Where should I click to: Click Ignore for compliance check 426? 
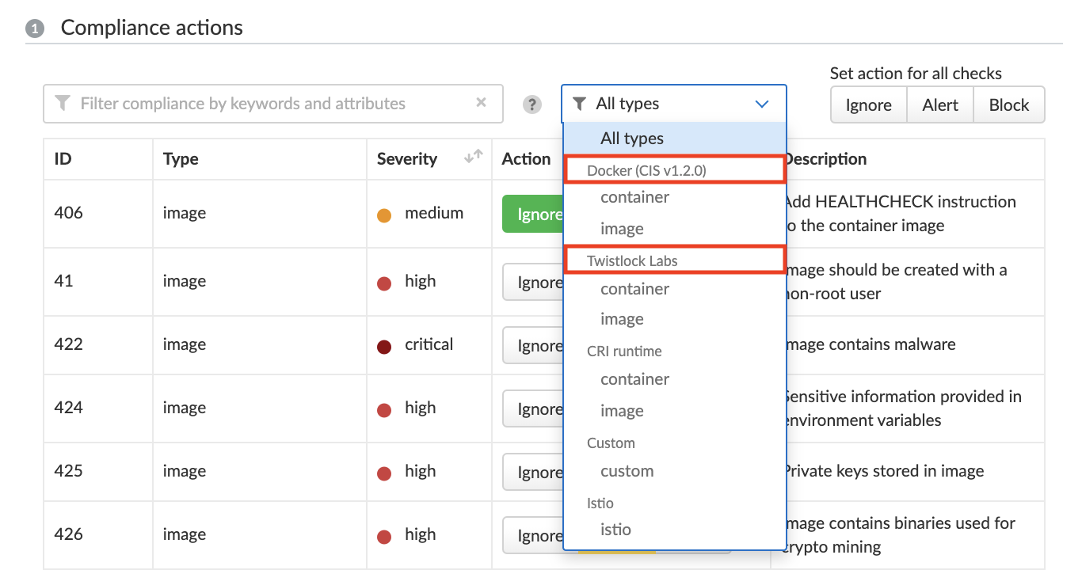point(533,536)
